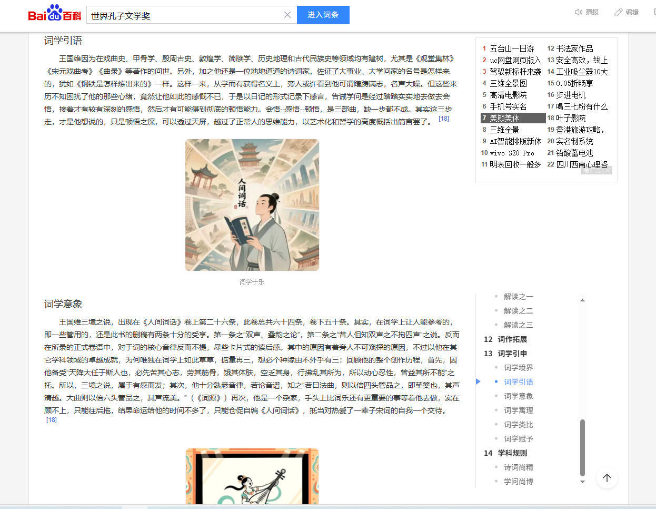The image size is (656, 509).
Task: Click the 编辑 pencil icon
Action: [x=618, y=12]
